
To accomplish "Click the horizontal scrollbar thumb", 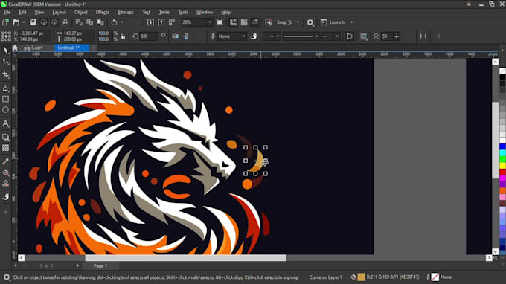I will [x=185, y=258].
